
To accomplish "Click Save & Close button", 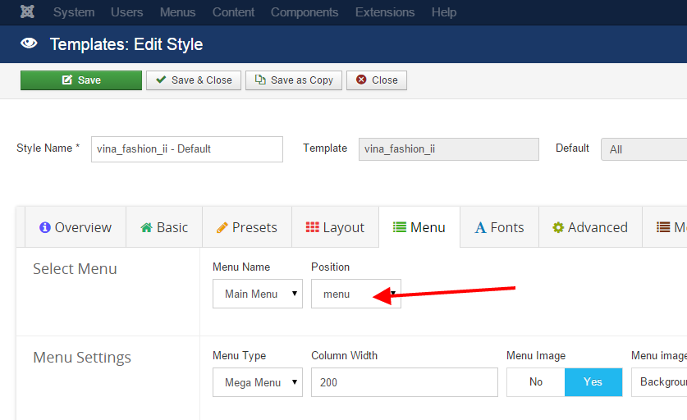I will (x=194, y=80).
